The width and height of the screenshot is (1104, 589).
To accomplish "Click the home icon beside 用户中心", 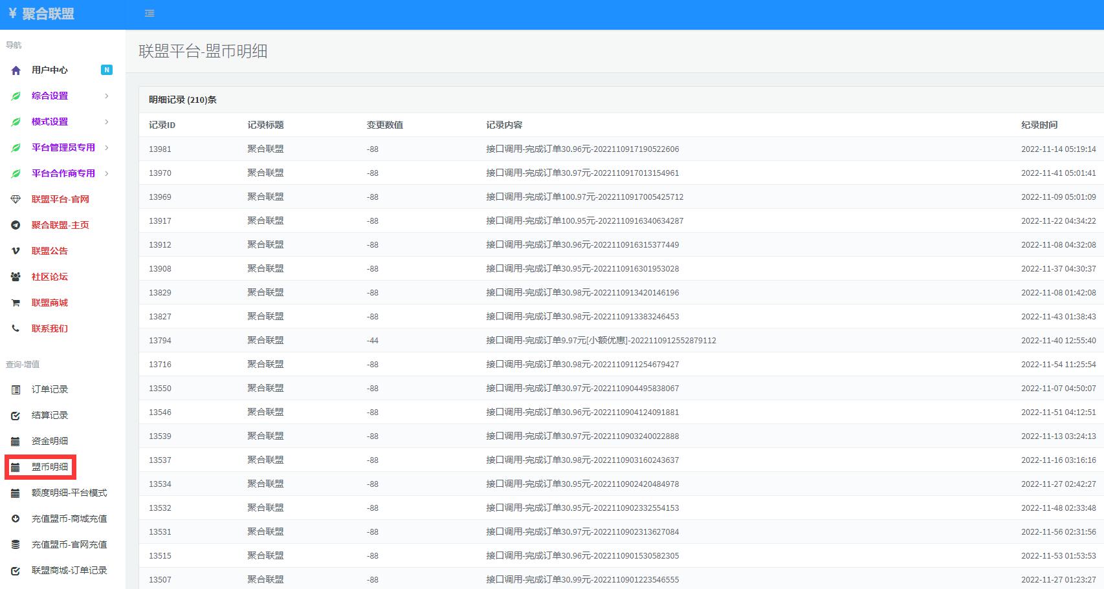I will pyautogui.click(x=16, y=70).
